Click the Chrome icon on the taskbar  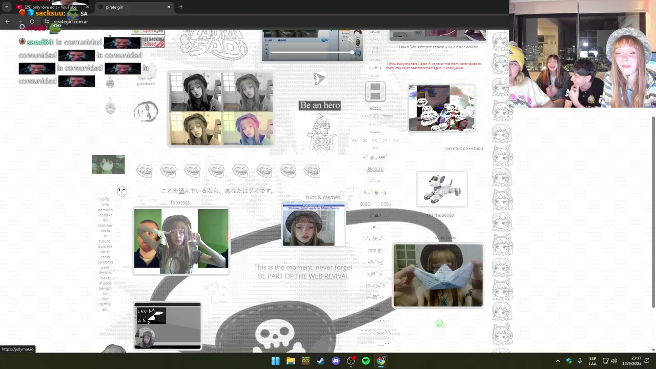pyautogui.click(x=381, y=361)
